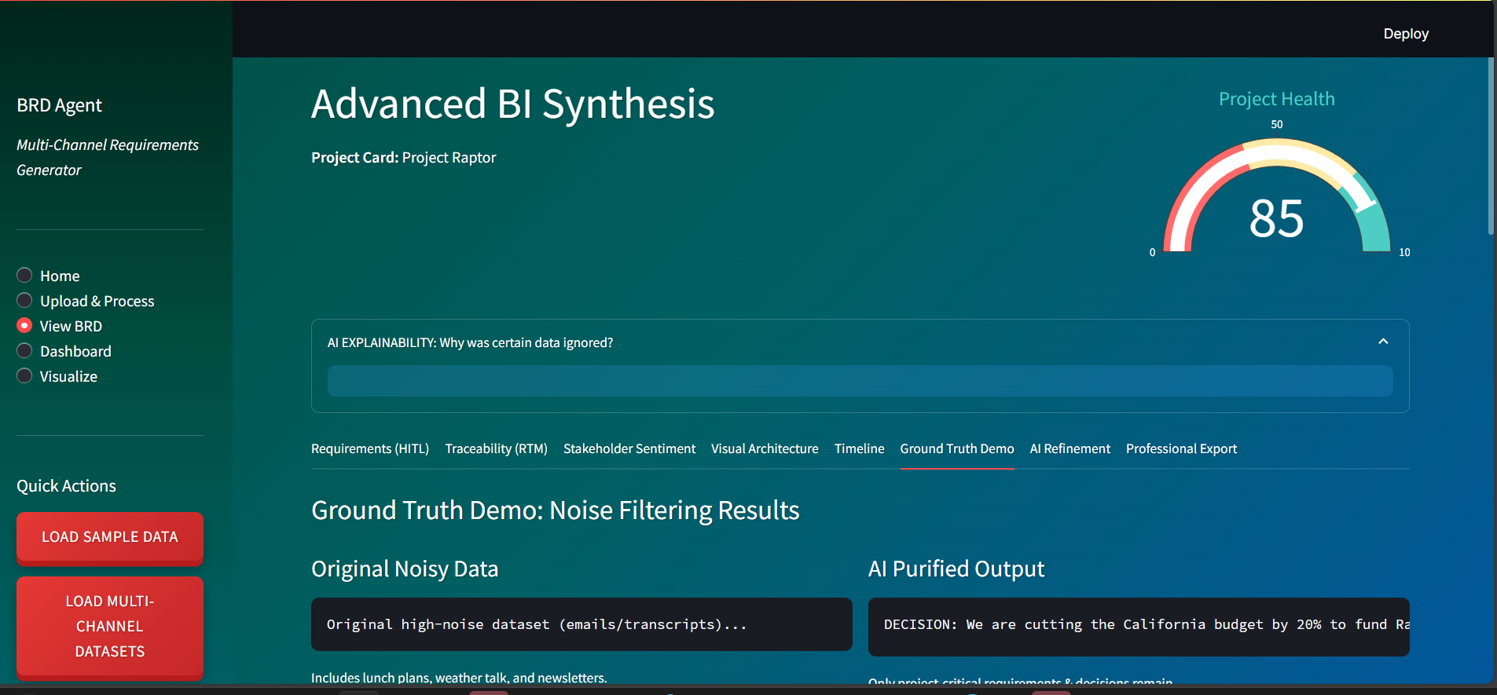This screenshot has height=695, width=1497.
Task: Click the Original Noisy Data heading
Action: [x=405, y=569]
